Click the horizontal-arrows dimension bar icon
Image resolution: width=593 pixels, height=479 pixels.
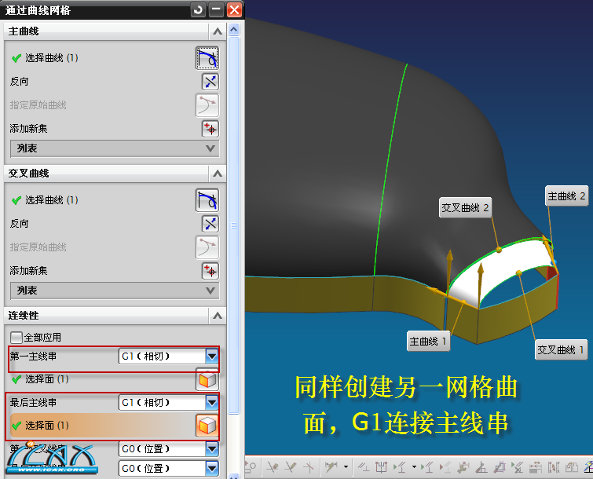pos(536,467)
